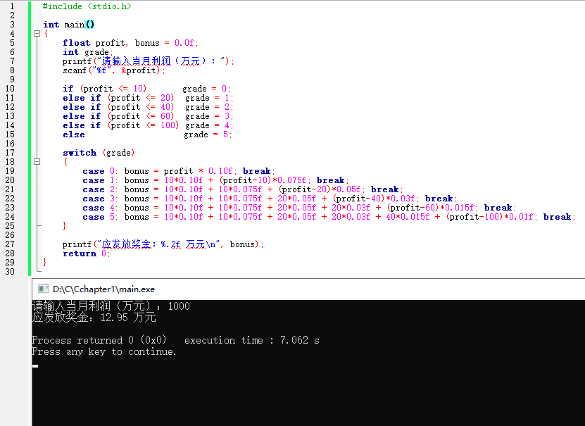Click Press any key to continue text
This screenshot has height=426, width=585.
click(x=103, y=351)
